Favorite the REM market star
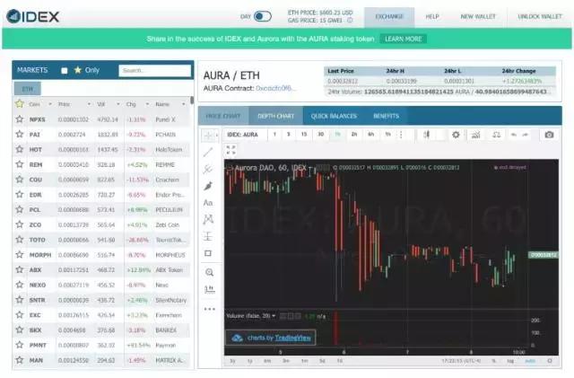The height and width of the screenshot is (378, 574). click(20, 164)
